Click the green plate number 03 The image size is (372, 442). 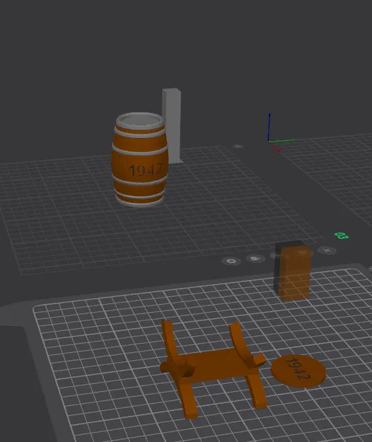[342, 235]
